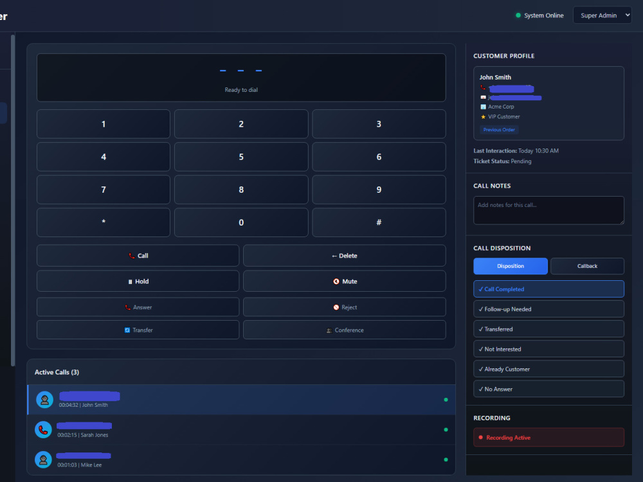Click the Ready to dial display
Image resolution: width=643 pixels, height=482 pixels.
click(241, 78)
